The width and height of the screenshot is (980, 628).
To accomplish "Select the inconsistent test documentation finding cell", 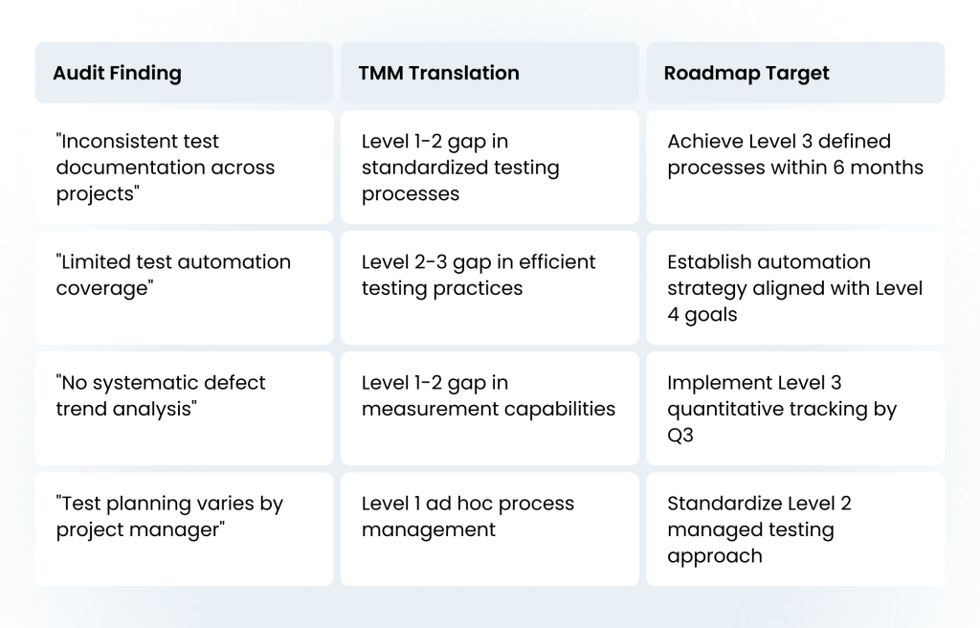I will [x=185, y=167].
